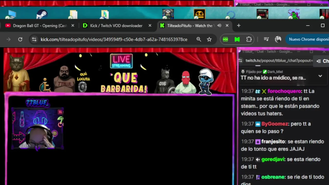
Task: Open Dark_Miel's name in pinned message
Action: [x=275, y=72]
